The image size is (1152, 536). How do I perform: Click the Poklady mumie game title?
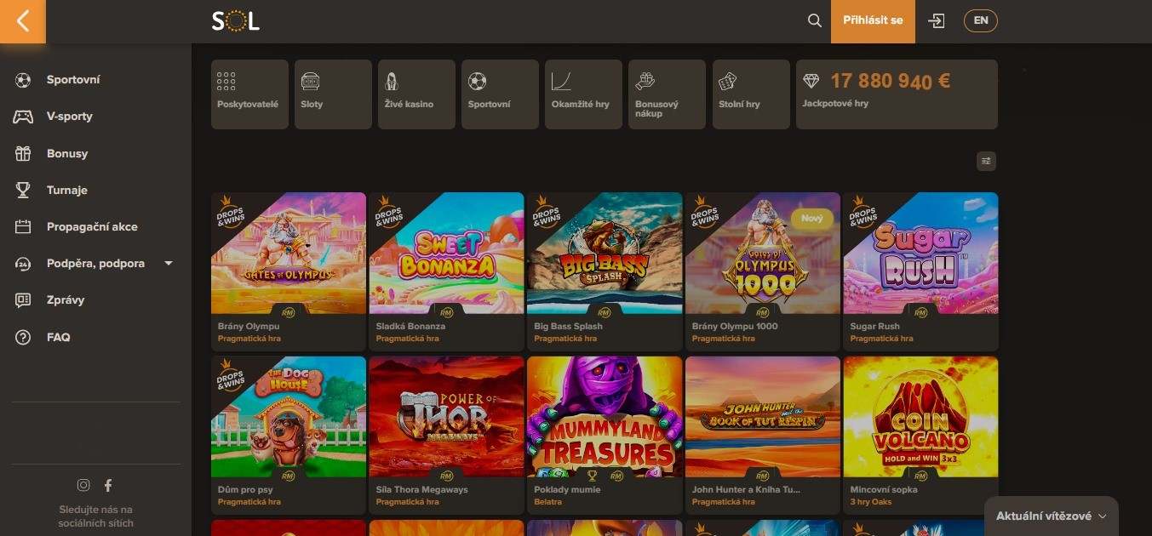(x=567, y=490)
